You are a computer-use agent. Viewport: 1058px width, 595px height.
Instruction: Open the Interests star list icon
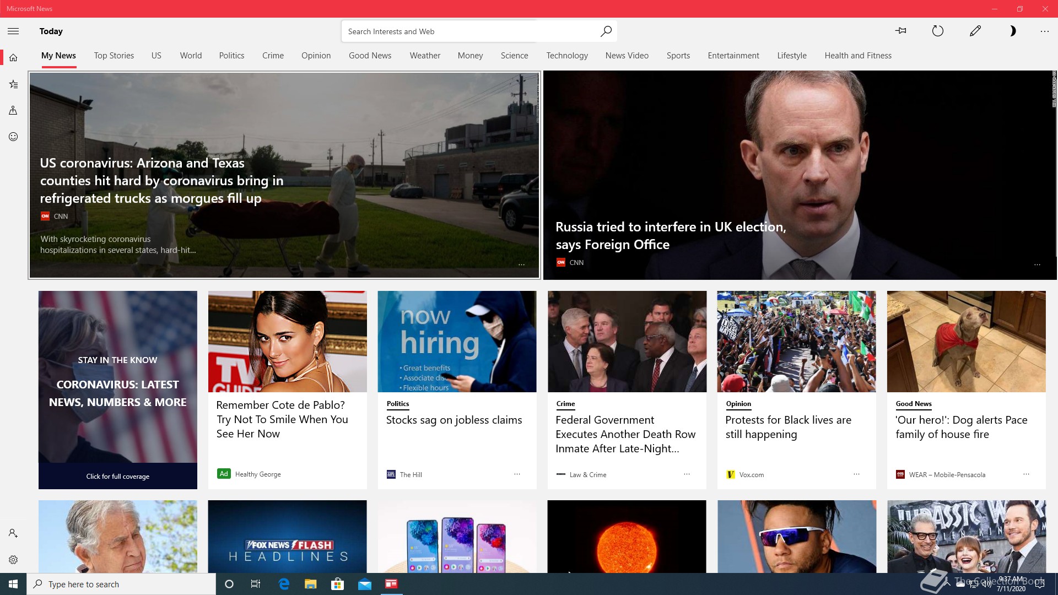pos(13,84)
